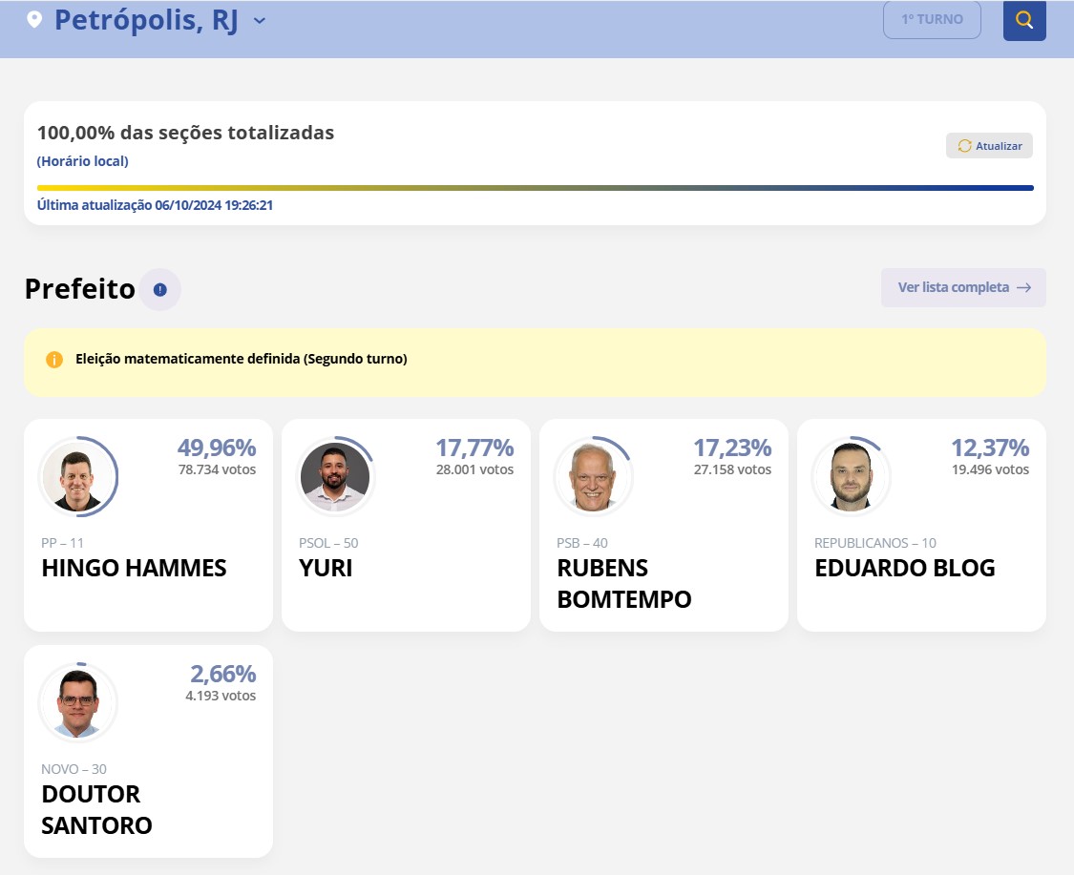Screen dimensions: 1074x875
Task: Click the Última atualização timestamp text
Action: point(154,204)
